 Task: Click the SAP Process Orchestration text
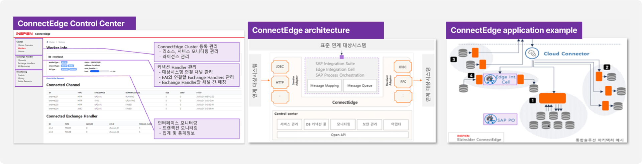[x=340, y=75]
